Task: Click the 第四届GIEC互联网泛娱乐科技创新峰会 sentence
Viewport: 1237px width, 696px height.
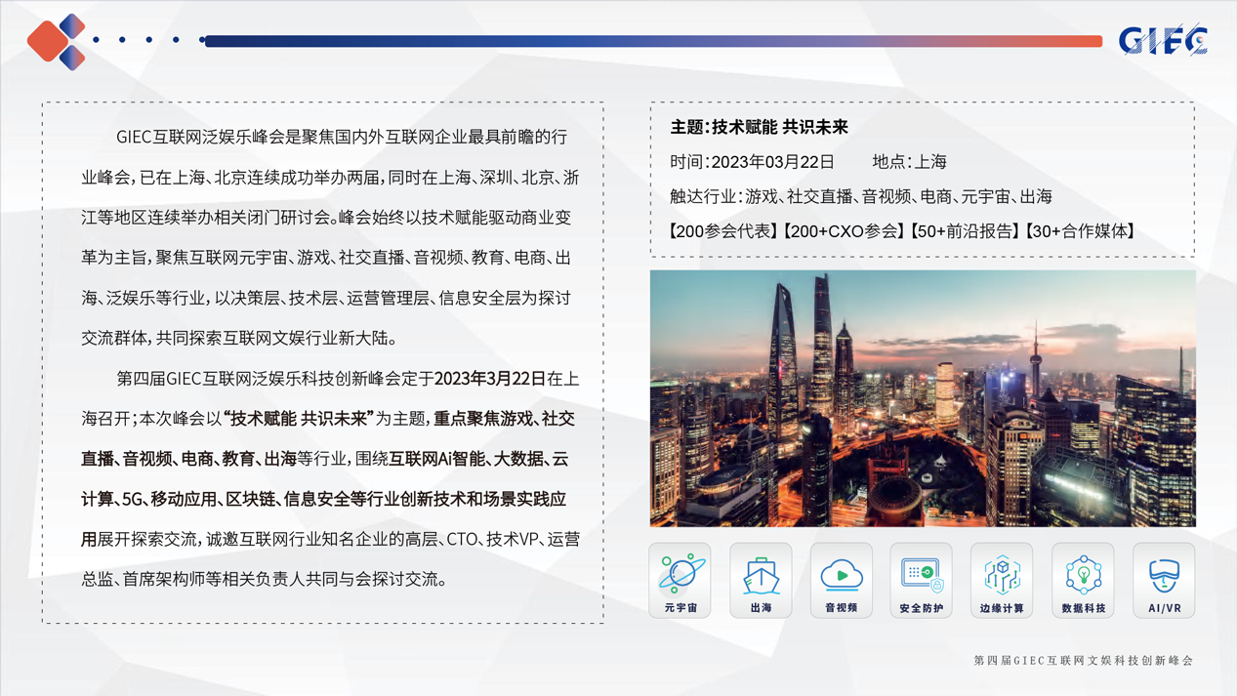Action: 259,379
